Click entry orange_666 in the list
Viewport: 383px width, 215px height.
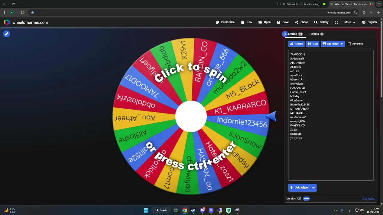pyautogui.click(x=297, y=121)
